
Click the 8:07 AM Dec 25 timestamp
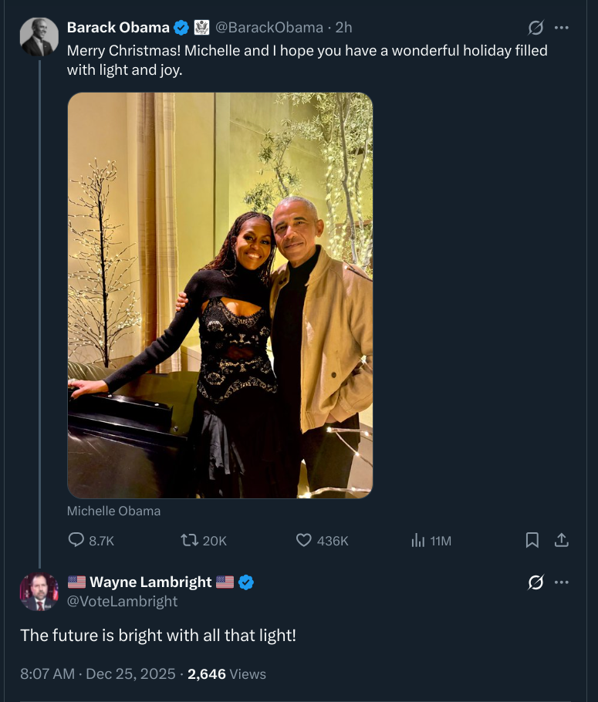click(98, 673)
